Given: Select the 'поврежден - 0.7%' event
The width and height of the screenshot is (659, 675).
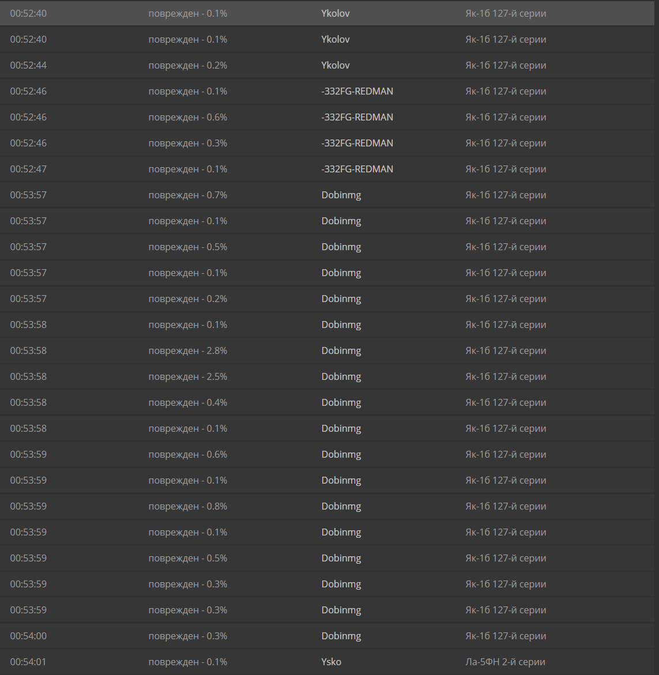Looking at the screenshot, I should coord(187,195).
